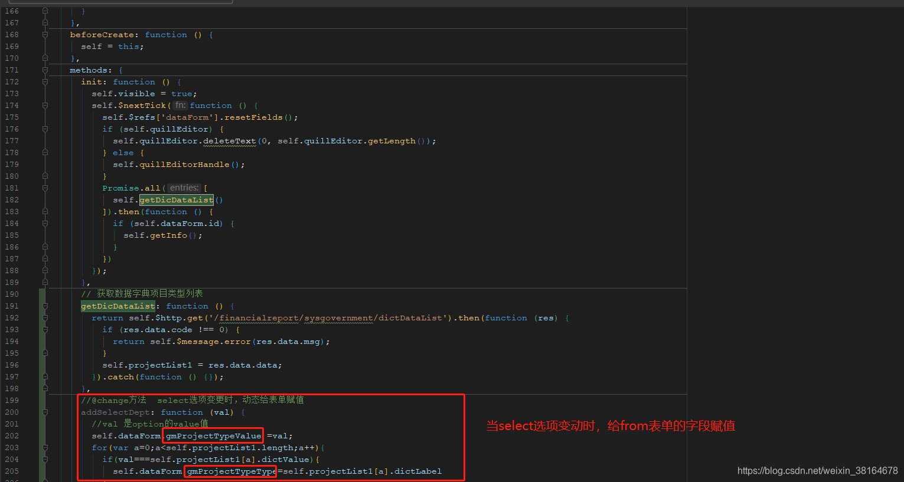
Task: Collapse the methods block fold on line 171
Action: pos(45,70)
